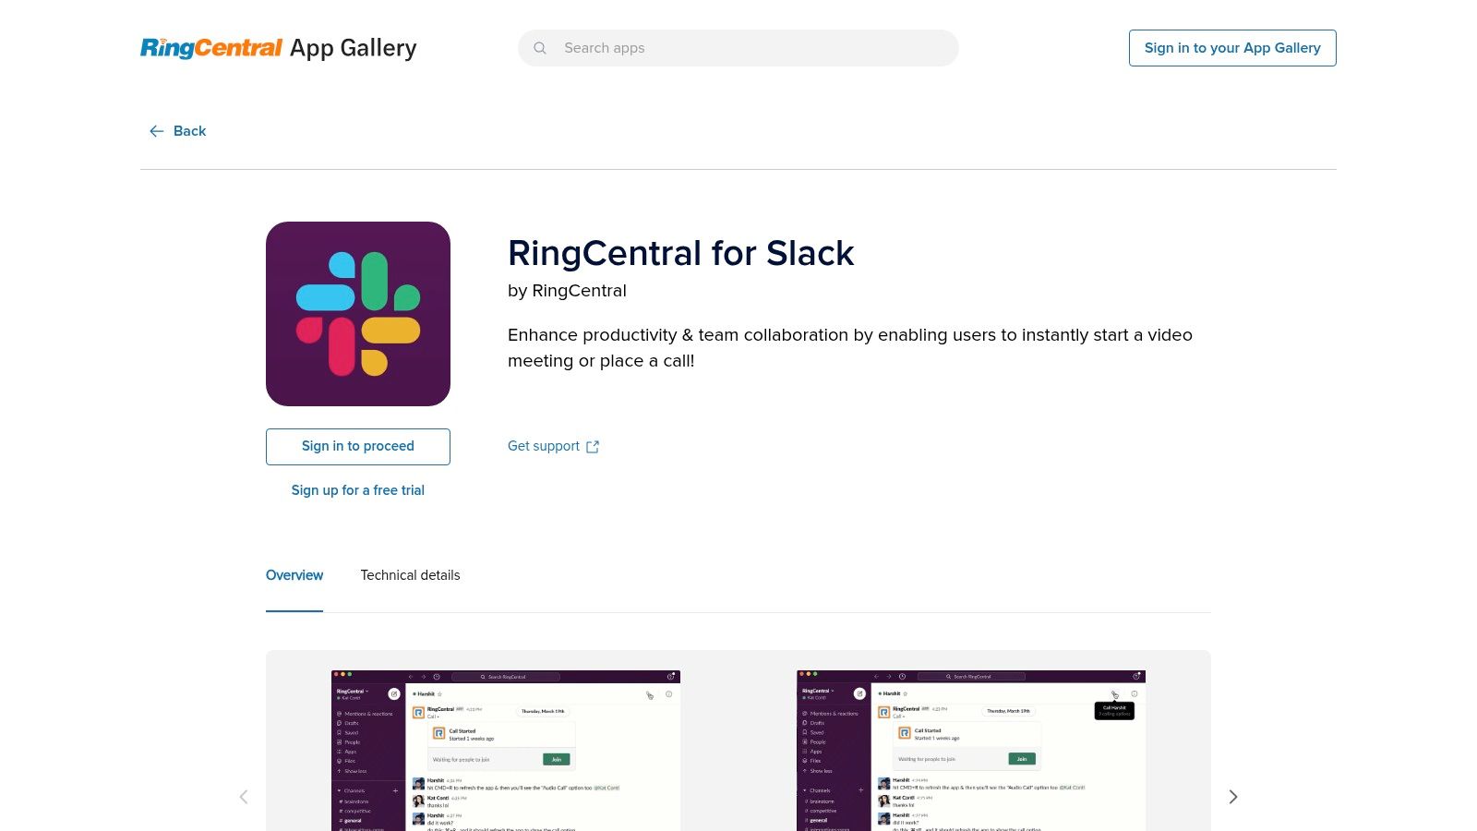
Task: Collapse the Channels section in the Slack sidebar
Action: tap(339, 790)
